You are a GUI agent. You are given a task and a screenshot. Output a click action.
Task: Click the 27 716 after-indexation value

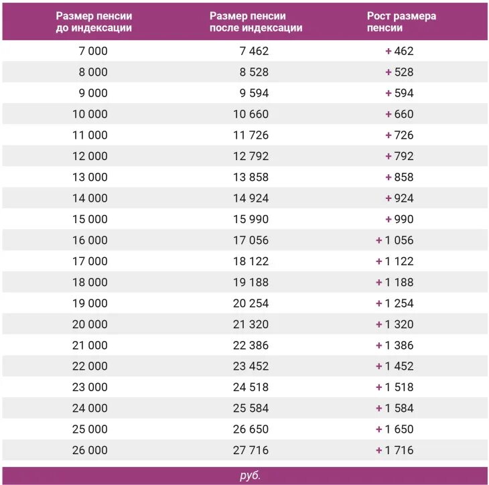(251, 450)
